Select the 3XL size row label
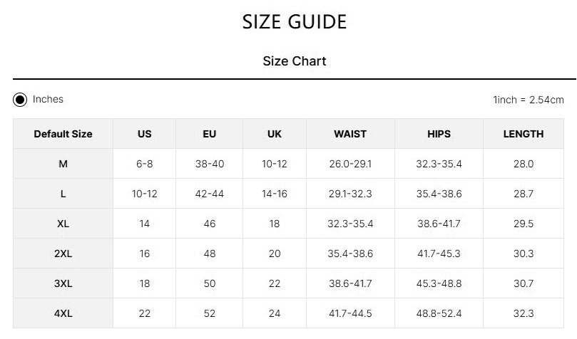 coord(63,283)
